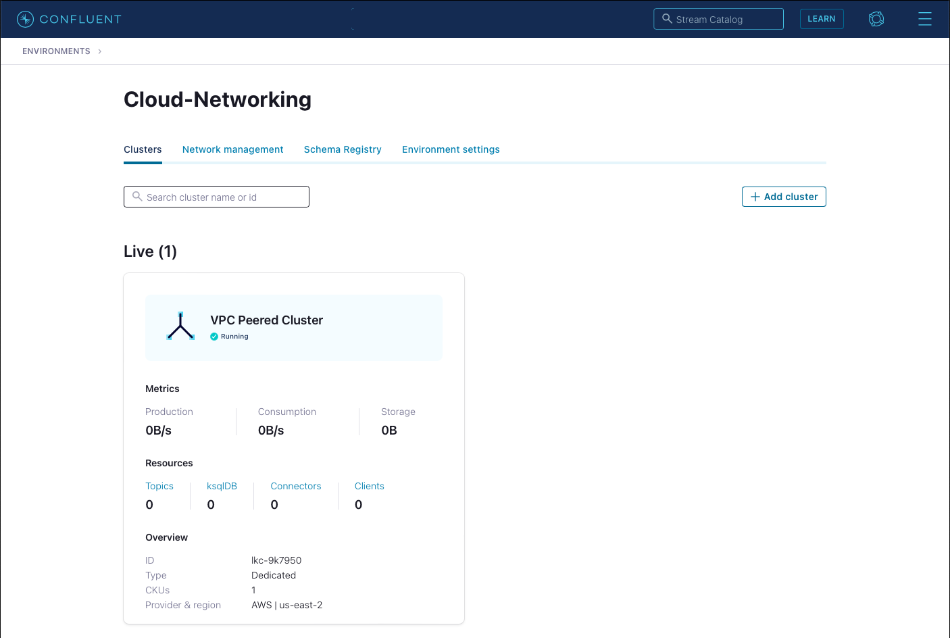Screen dimensions: 950x638
Task: Click the Clients count 0
Action: tap(359, 505)
